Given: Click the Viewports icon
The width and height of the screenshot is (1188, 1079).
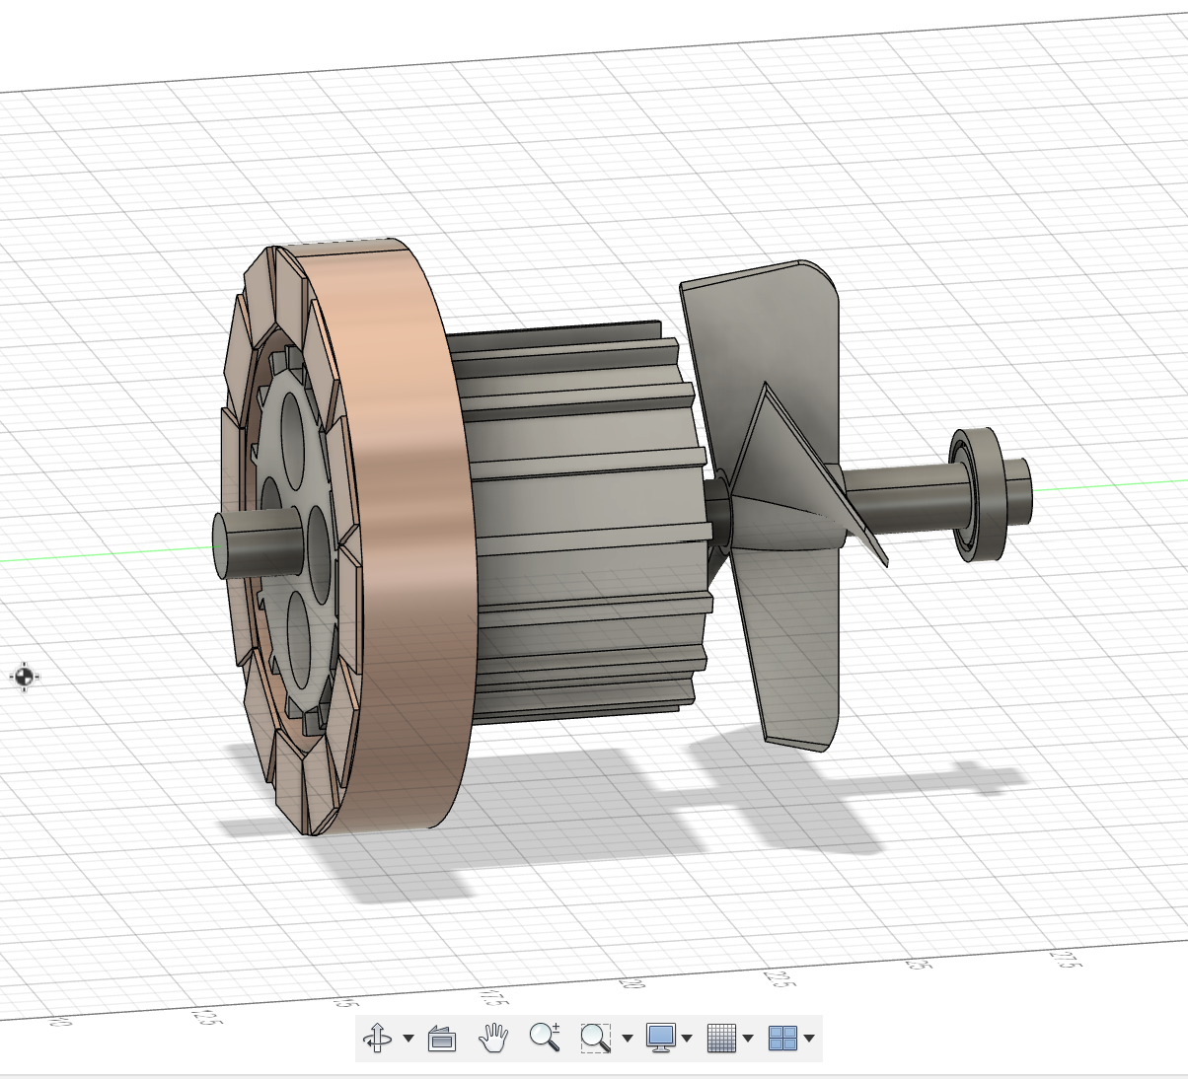Looking at the screenshot, I should click(x=785, y=1037).
